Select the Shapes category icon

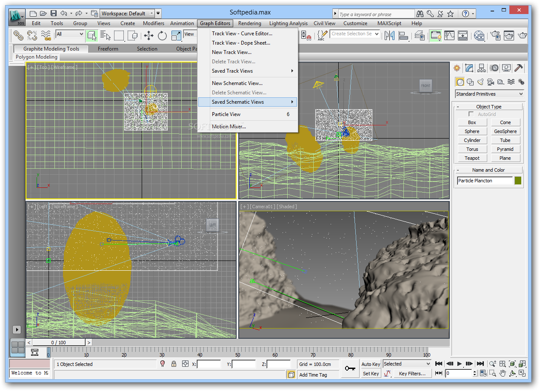coord(470,82)
